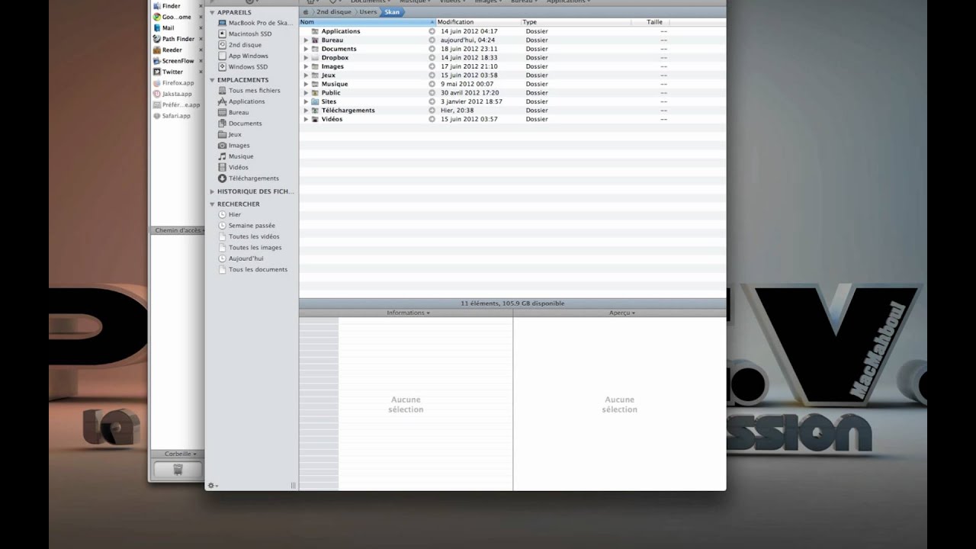Select App Windows volume in sidebar
Screen dimensions: 976x549
pyautogui.click(x=242, y=56)
